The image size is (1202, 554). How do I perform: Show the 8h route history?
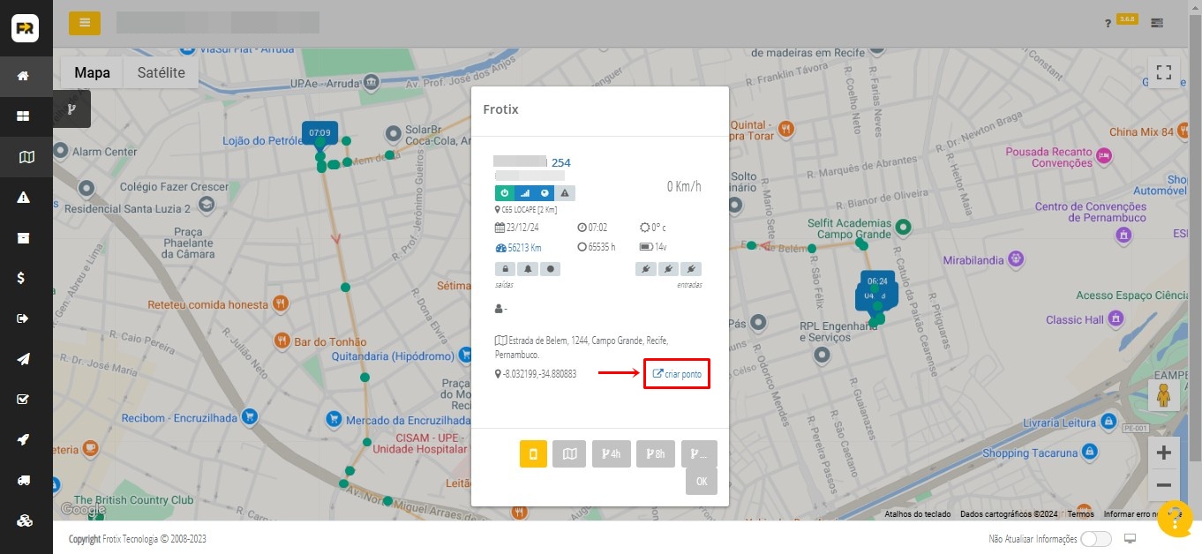coord(655,454)
